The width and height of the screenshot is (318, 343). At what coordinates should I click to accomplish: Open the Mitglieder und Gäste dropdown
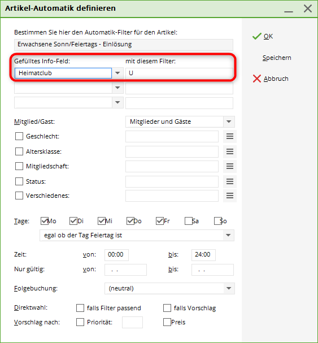229,121
